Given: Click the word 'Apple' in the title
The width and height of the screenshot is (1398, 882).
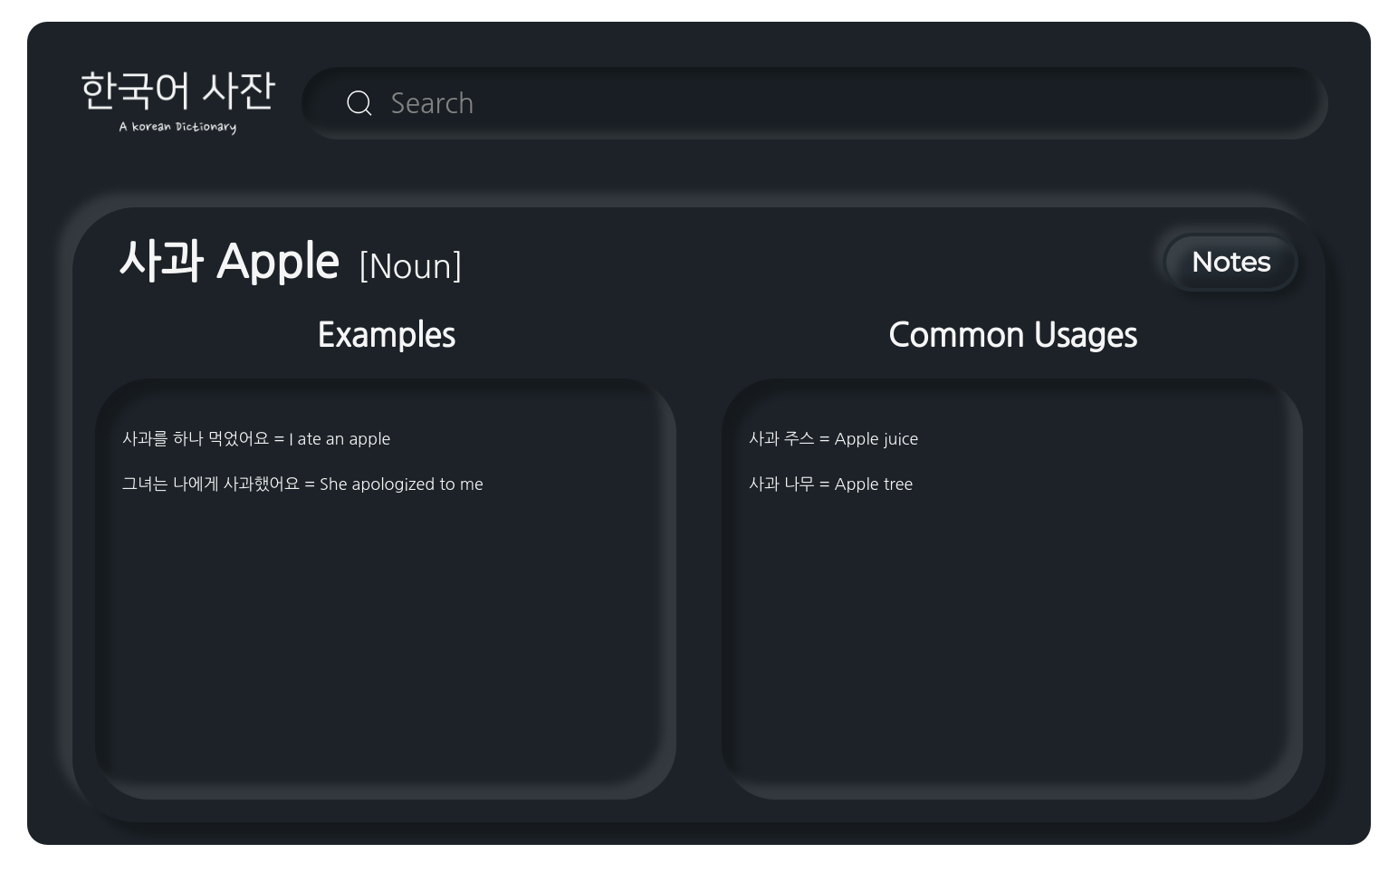Looking at the screenshot, I should pos(278,263).
